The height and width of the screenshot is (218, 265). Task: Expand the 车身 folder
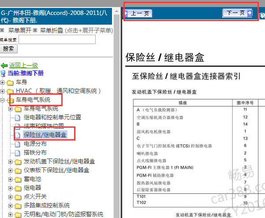click(x=2, y=82)
